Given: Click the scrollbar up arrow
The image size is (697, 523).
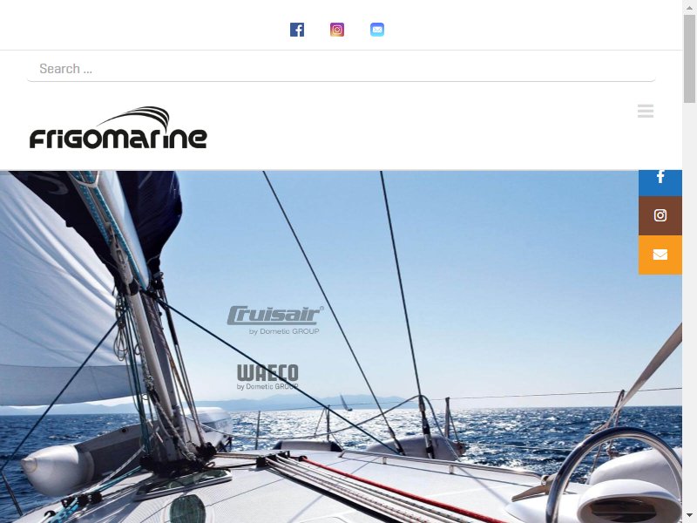Looking at the screenshot, I should coord(690,6).
